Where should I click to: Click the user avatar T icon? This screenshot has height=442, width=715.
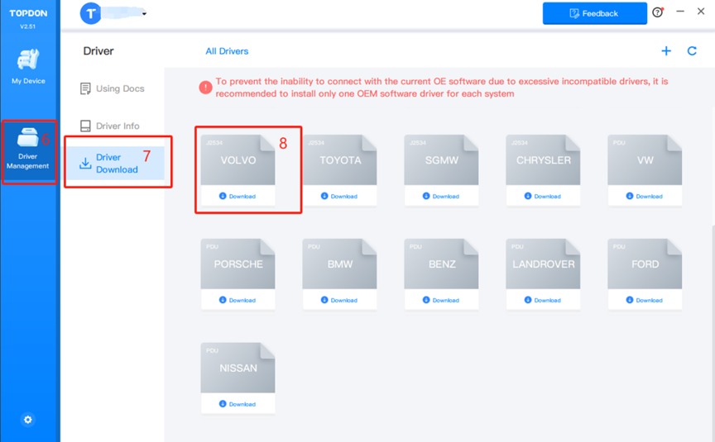point(91,14)
